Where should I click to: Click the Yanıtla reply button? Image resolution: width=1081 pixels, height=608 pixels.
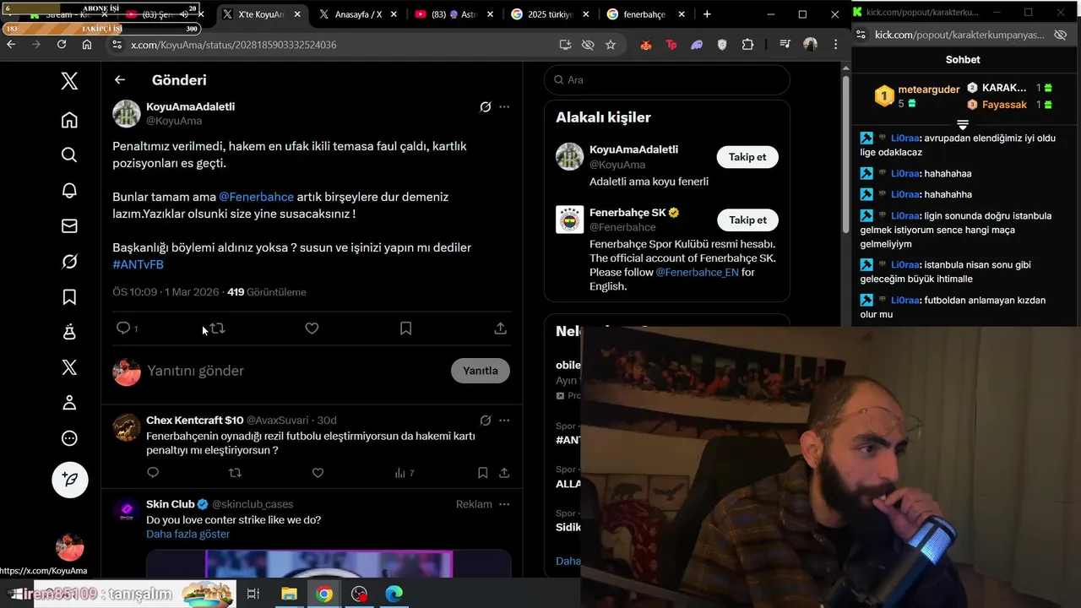481,371
